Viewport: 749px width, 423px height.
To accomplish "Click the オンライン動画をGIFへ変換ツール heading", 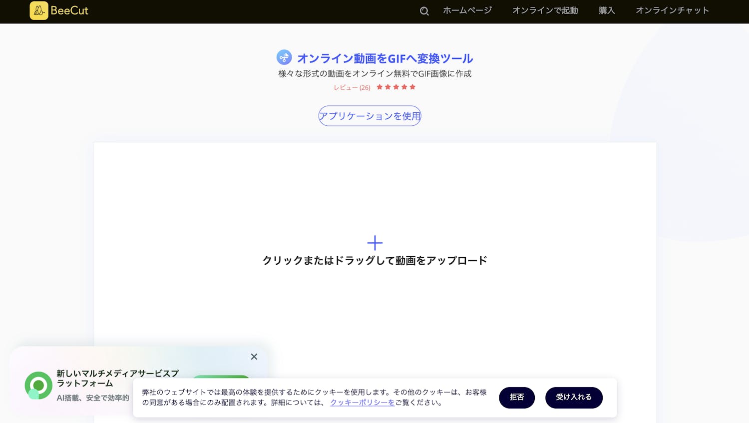I will coord(385,58).
